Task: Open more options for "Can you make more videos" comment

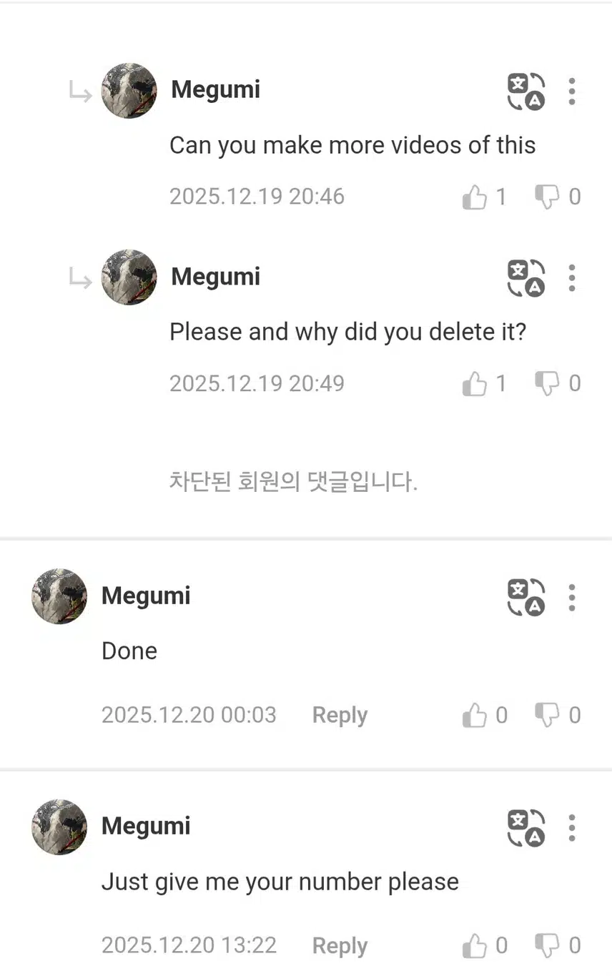Action: click(x=571, y=92)
